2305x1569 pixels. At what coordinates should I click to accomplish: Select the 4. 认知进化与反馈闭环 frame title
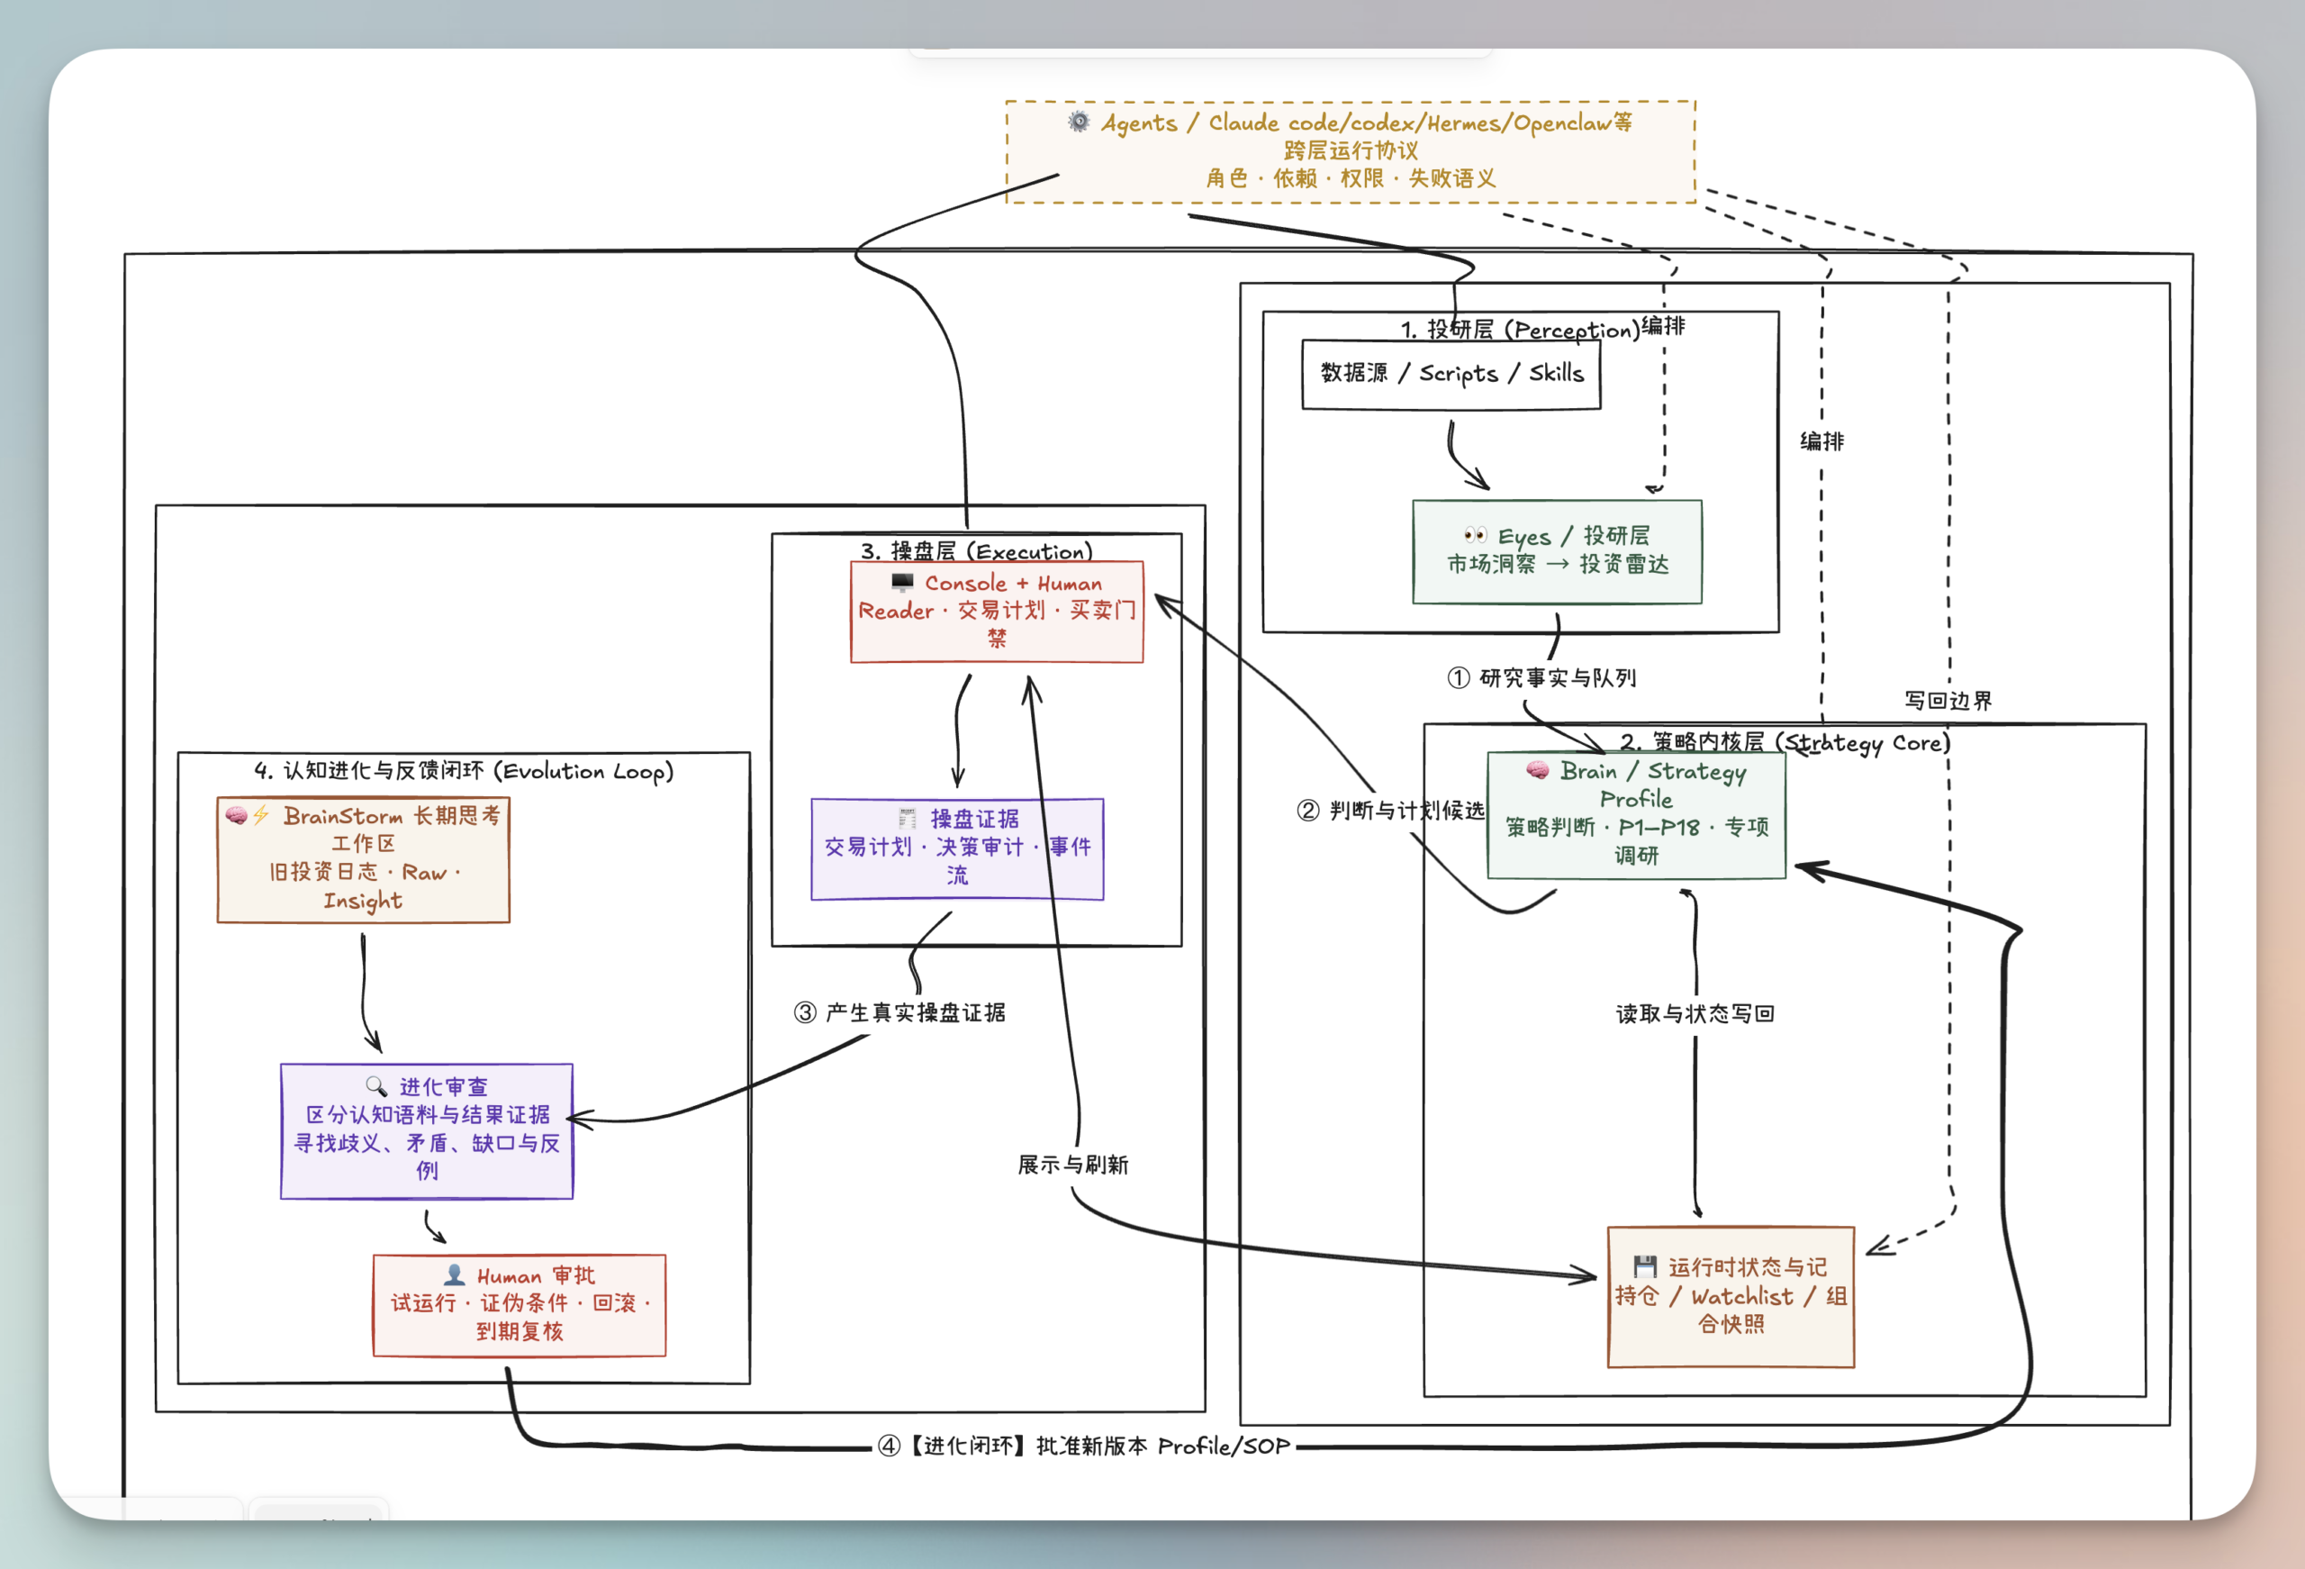[465, 771]
